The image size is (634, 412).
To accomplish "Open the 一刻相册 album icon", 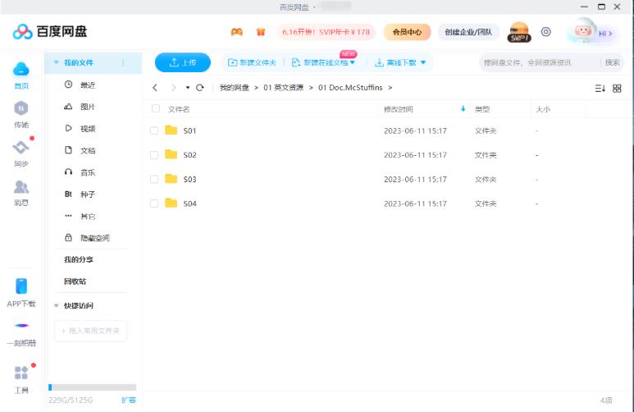I will [21, 325].
